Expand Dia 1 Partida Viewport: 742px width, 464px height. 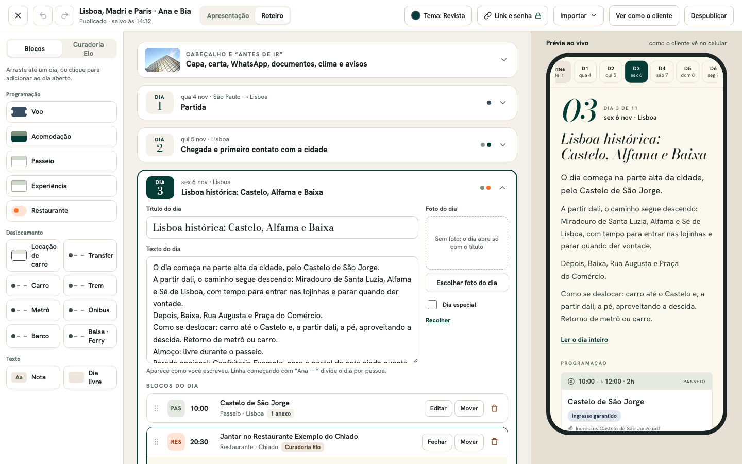[503, 103]
